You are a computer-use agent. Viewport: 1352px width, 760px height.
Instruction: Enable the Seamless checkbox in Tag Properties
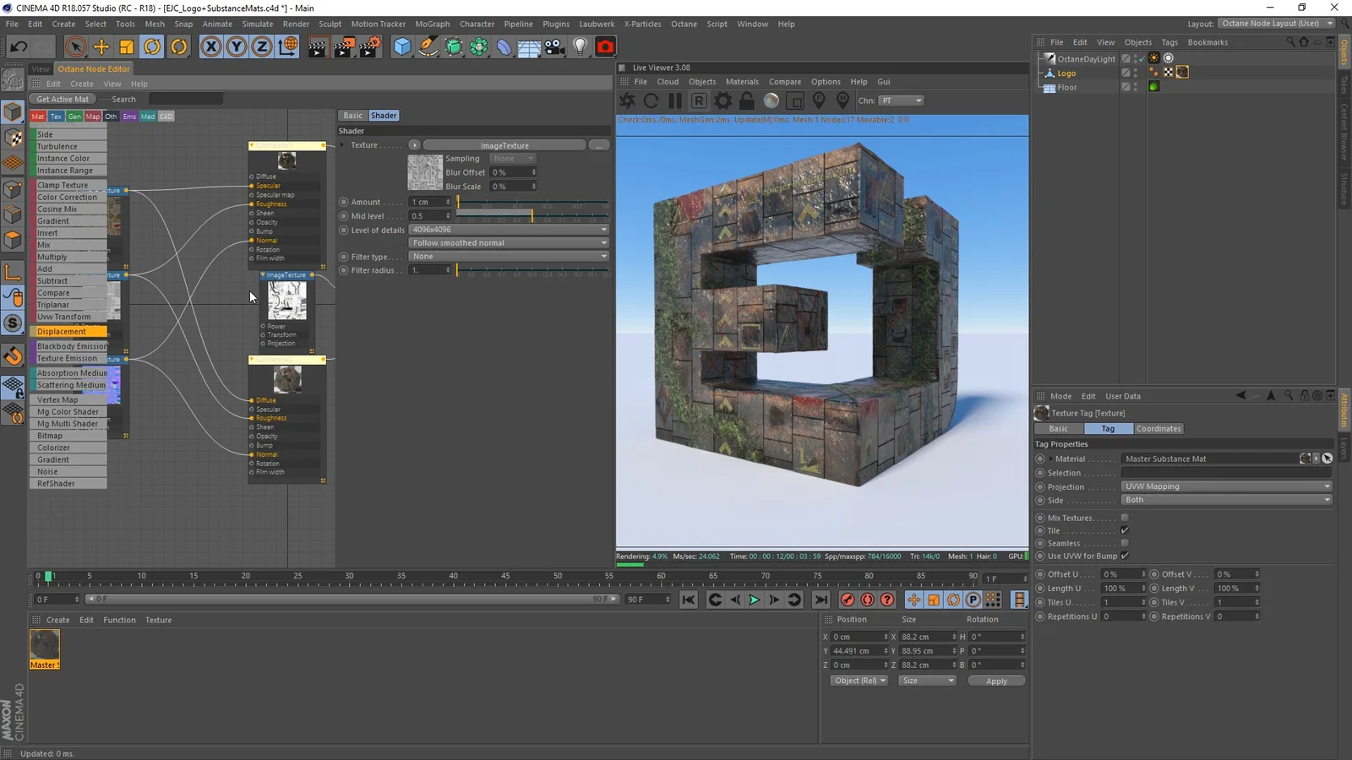pos(1124,543)
